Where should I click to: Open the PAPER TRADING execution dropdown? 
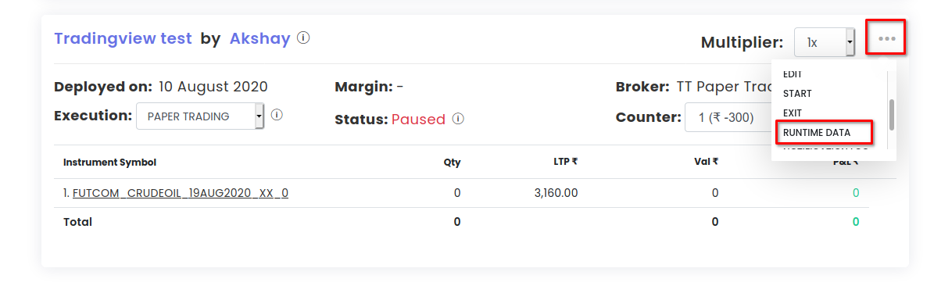[x=199, y=116]
